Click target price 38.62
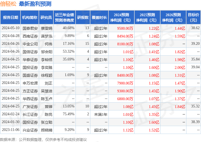Screen dimensions: 201x142 (x=195, y=28)
